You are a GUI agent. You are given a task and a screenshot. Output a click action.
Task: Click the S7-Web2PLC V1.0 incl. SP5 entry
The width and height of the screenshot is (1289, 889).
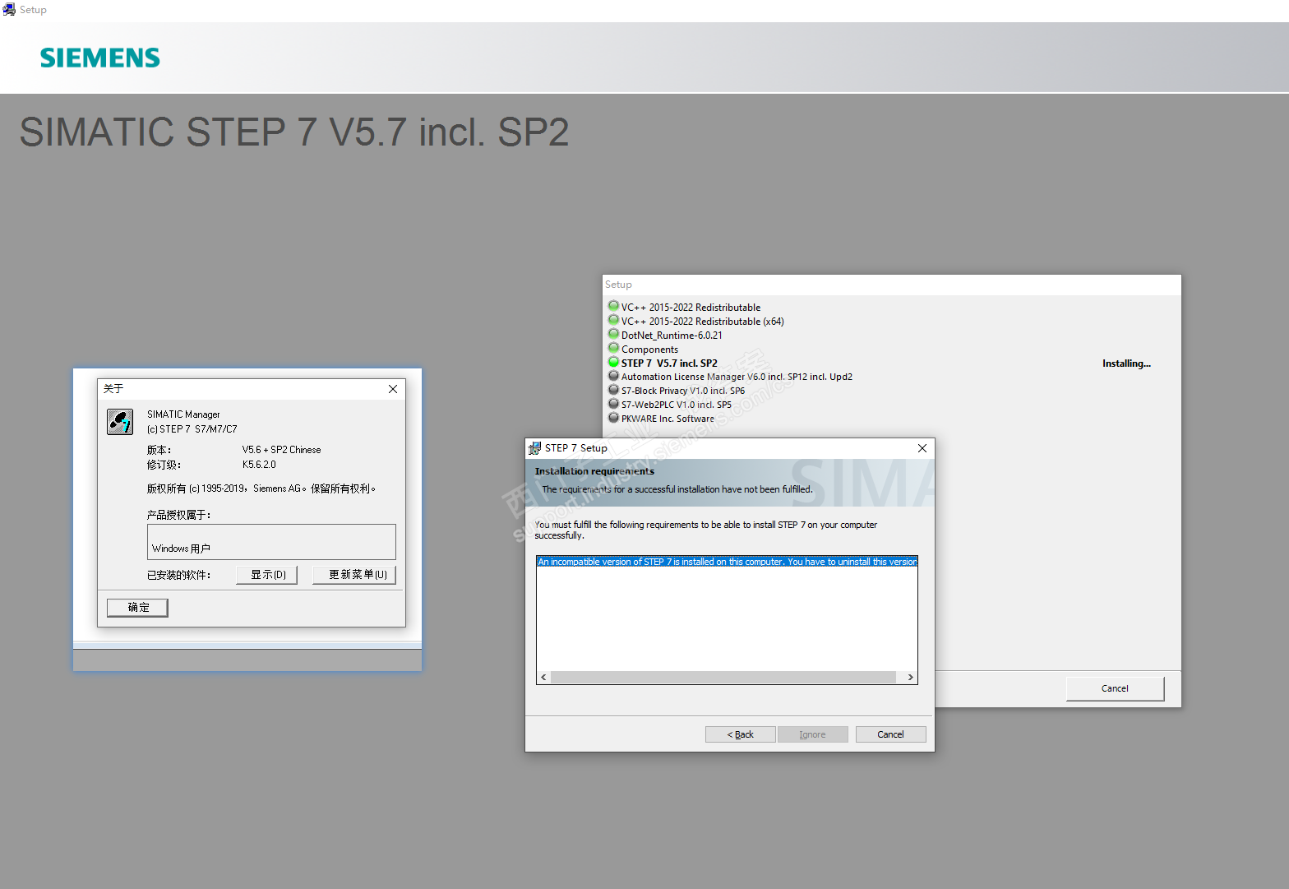(x=677, y=405)
